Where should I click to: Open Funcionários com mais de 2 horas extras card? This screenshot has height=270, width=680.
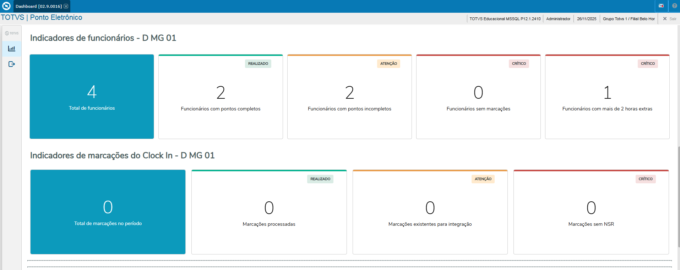pos(607,97)
